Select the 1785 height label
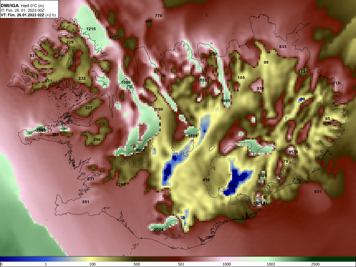 click(193, 136)
